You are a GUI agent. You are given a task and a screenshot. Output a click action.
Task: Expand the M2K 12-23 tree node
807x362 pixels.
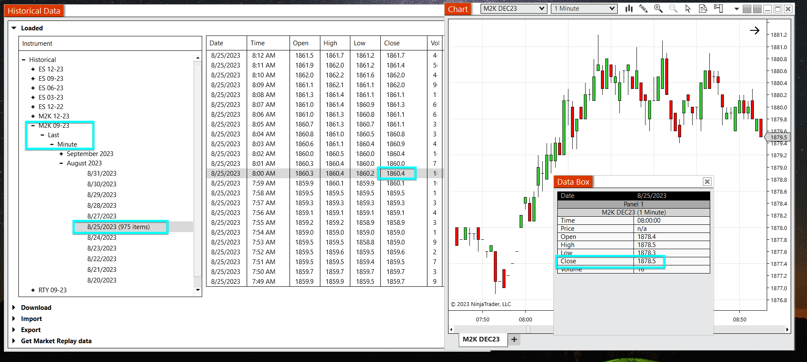point(33,116)
